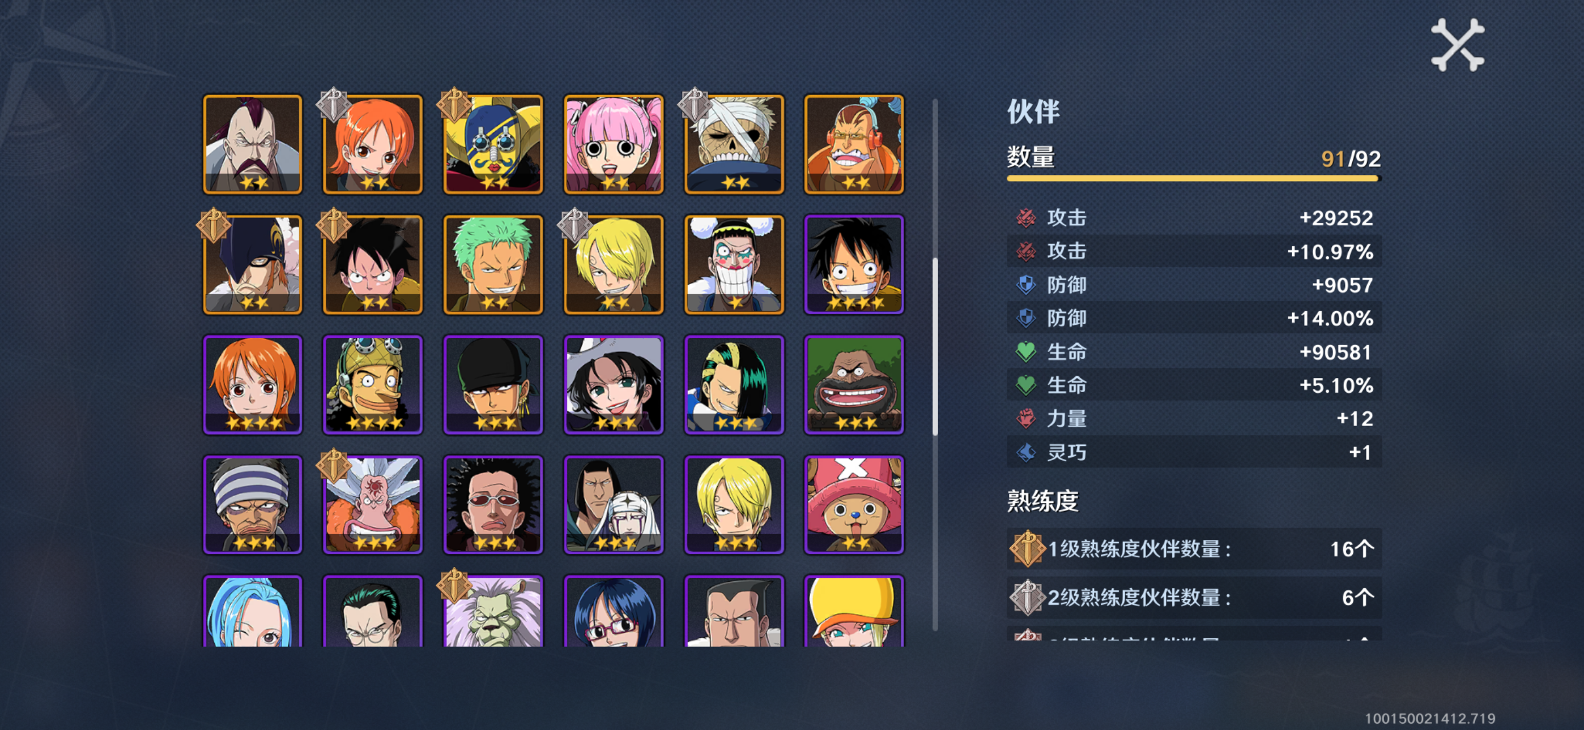The width and height of the screenshot is (1584, 730).
Task: Pick four-star Usopp with goggles
Action: pyautogui.click(x=373, y=385)
